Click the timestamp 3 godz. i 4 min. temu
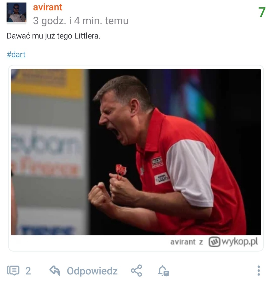This screenshot has height=281, width=272. (81, 21)
